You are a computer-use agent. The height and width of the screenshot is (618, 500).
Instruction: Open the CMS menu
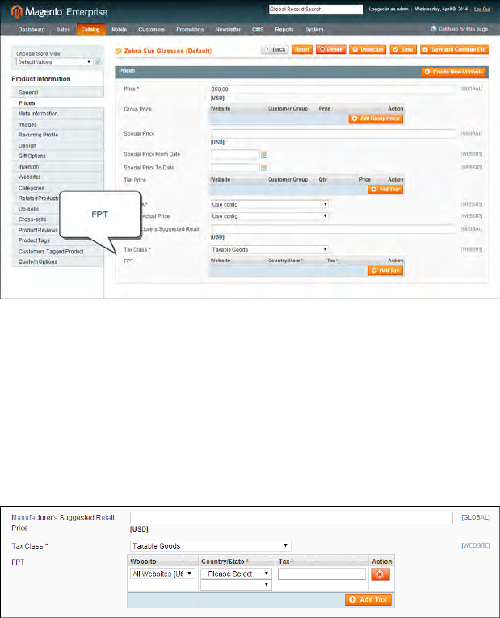[258, 30]
